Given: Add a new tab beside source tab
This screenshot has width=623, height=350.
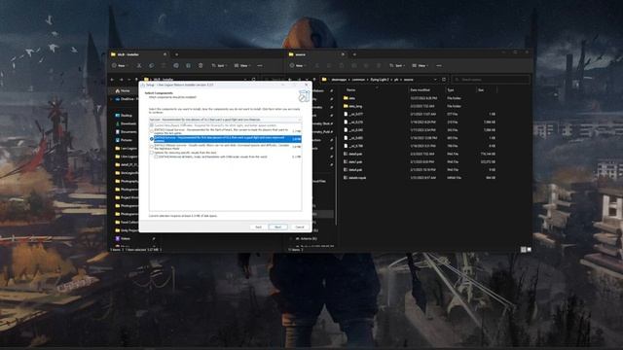Looking at the screenshot, I should 354,54.
